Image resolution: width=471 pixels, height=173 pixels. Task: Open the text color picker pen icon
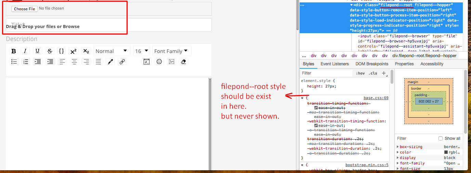(110, 62)
